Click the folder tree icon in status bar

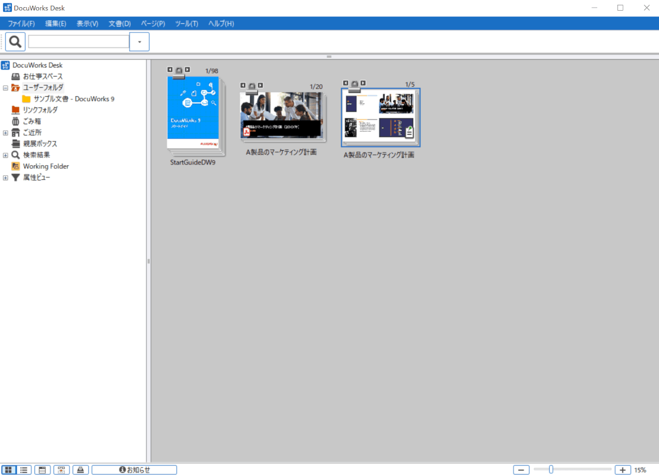(61, 470)
